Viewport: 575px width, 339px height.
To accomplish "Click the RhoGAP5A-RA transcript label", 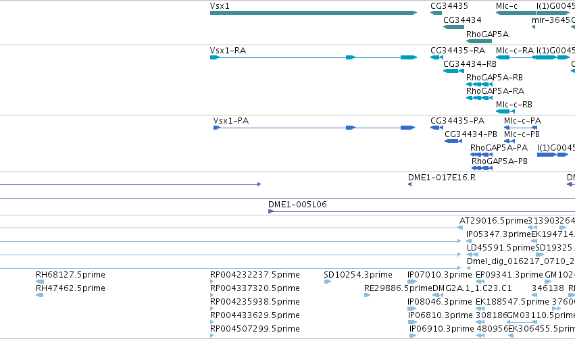I will coord(495,91).
